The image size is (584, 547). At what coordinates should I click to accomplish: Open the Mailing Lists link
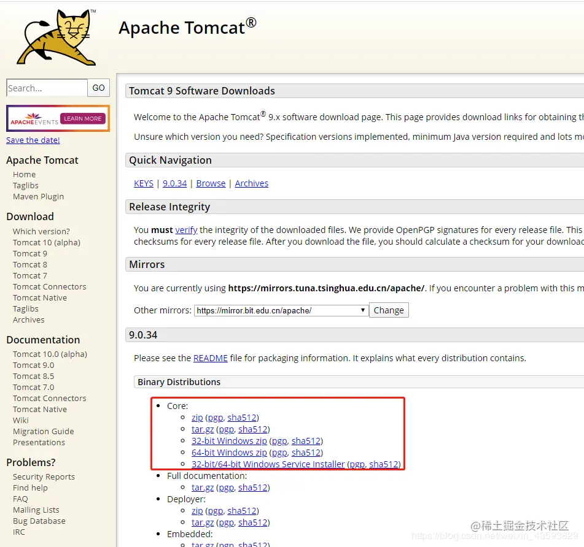pos(36,510)
